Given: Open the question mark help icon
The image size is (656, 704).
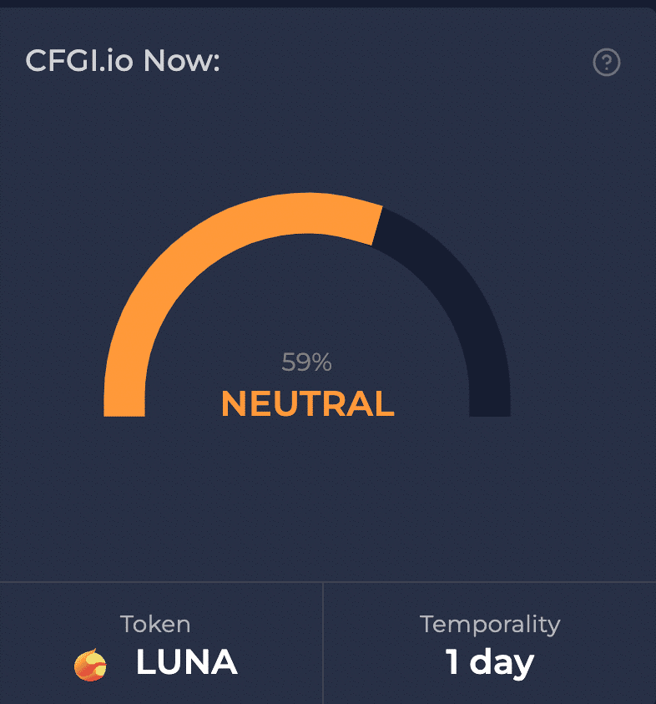Looking at the screenshot, I should tap(606, 62).
